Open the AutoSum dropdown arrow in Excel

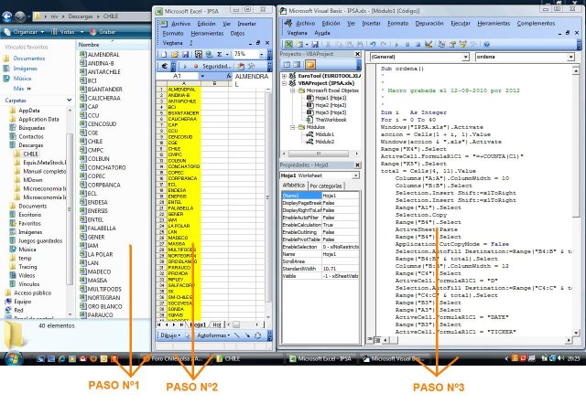point(227,55)
